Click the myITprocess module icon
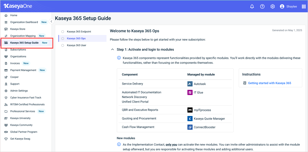 click(190, 110)
